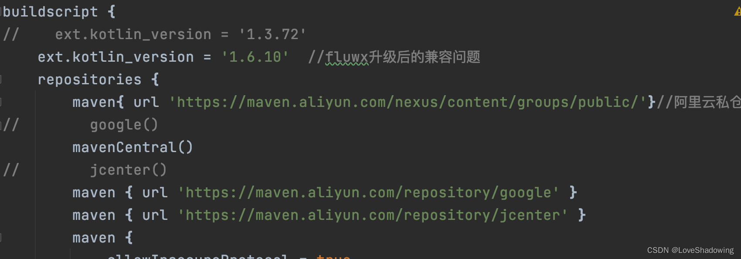This screenshot has width=741, height=259.
Task: Click the yellow warning indicator icon
Action: coord(738,12)
